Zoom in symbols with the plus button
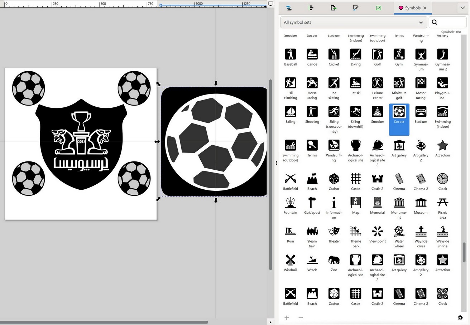Image resolution: width=470 pixels, height=325 pixels. point(287,317)
